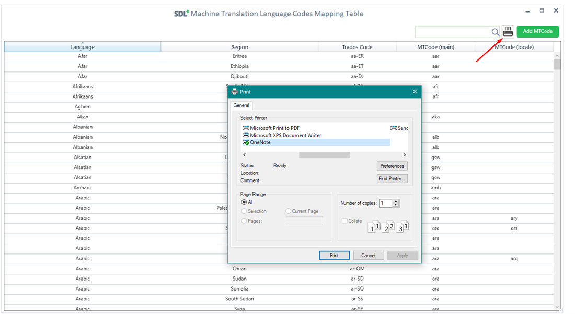Image resolution: width=575 pixels, height=314 pixels.
Task: Select the OneNote printer
Action: click(x=316, y=142)
